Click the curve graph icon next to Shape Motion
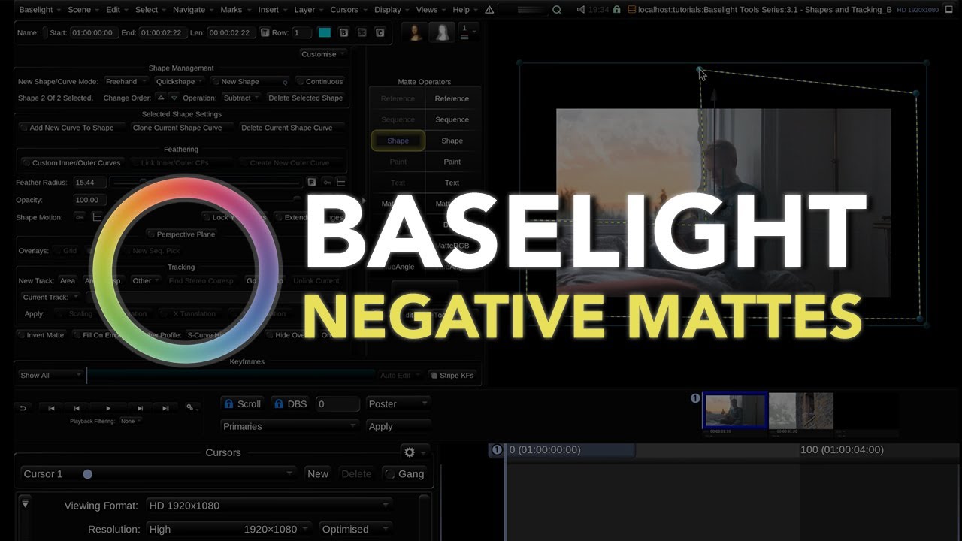Image resolution: width=962 pixels, height=541 pixels. pos(97,217)
